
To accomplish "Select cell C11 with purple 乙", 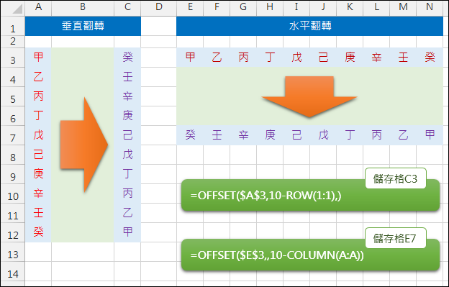I will (x=127, y=213).
